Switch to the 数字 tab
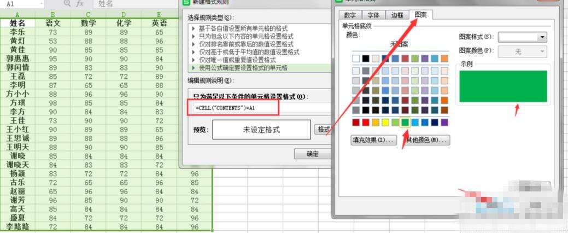Screen dimensions: 568x233 (350, 15)
